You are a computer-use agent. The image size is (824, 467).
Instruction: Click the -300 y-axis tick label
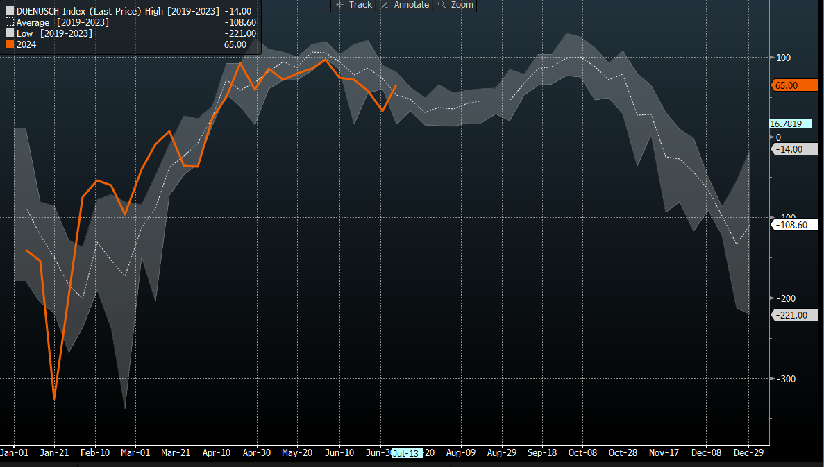(786, 379)
